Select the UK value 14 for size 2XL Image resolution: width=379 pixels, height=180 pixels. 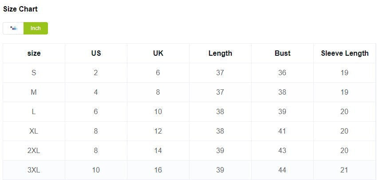pyautogui.click(x=158, y=150)
